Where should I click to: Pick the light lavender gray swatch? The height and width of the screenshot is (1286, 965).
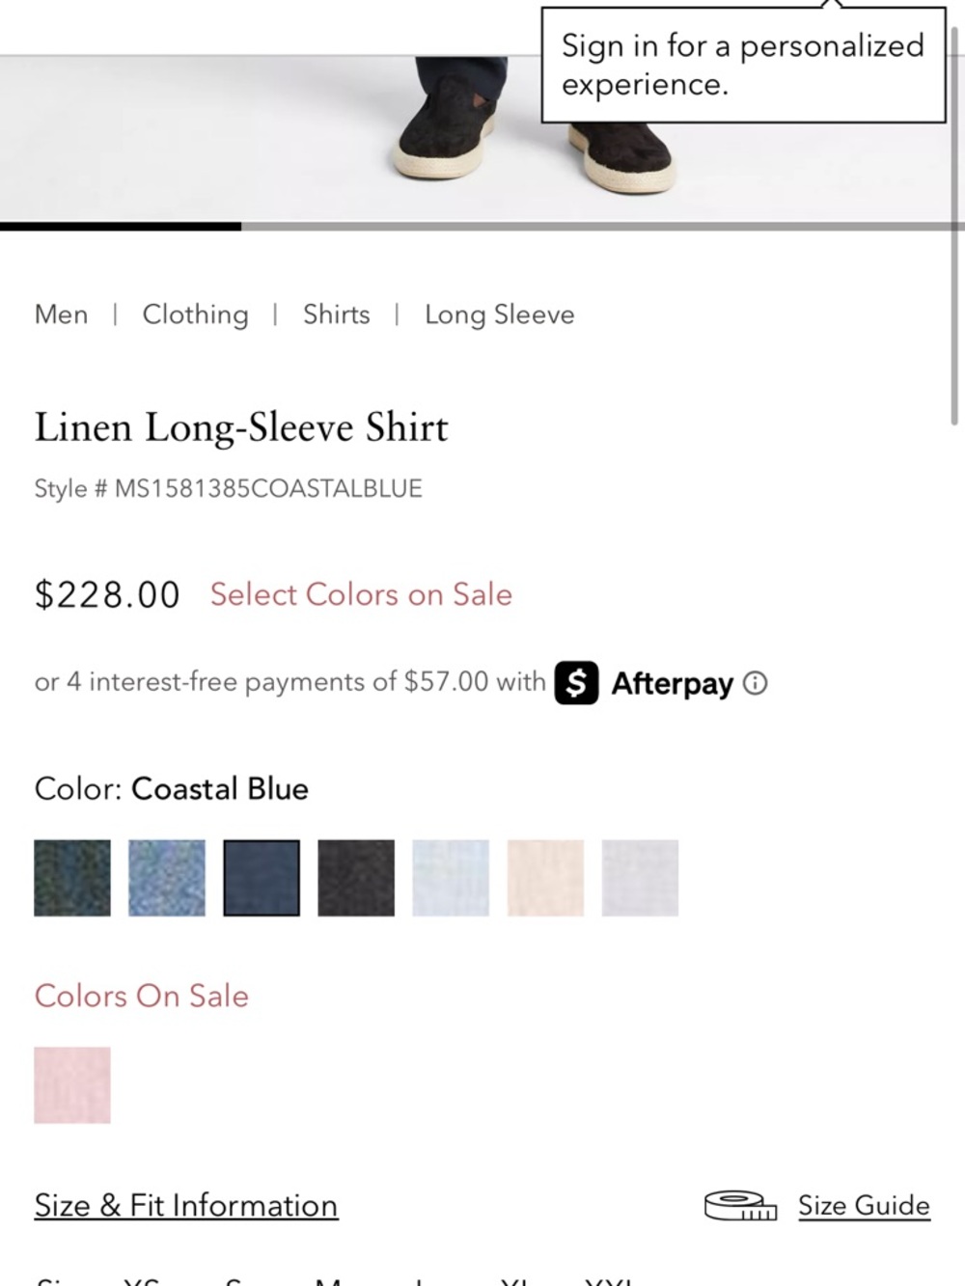pos(640,878)
